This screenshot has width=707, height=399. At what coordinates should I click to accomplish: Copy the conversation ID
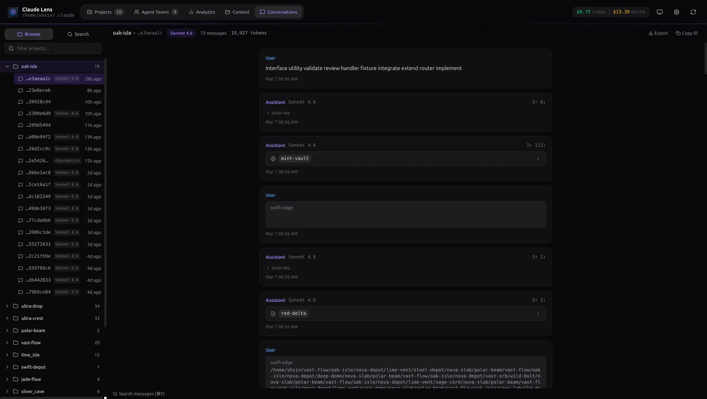(x=687, y=34)
